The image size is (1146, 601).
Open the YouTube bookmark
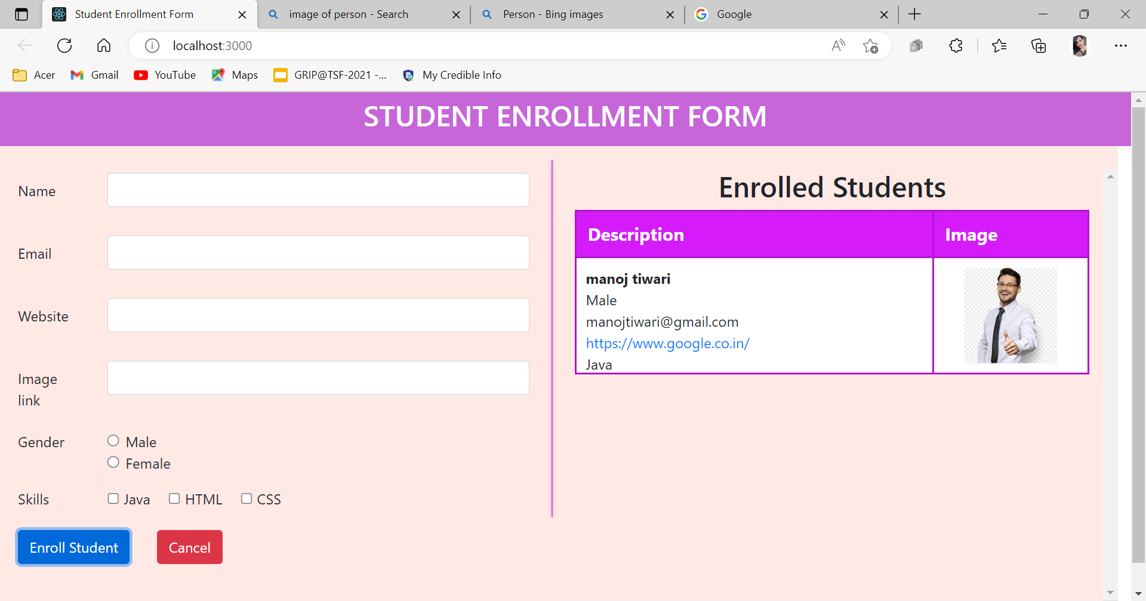coord(165,75)
